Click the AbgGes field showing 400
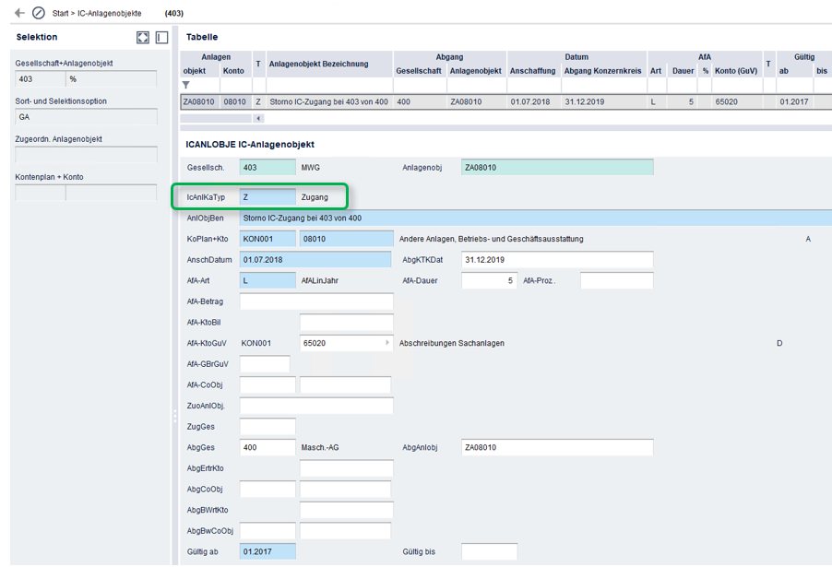The width and height of the screenshot is (832, 567). click(267, 447)
